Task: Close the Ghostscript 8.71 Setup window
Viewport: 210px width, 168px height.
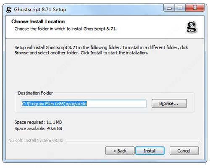Action: click(x=195, y=8)
